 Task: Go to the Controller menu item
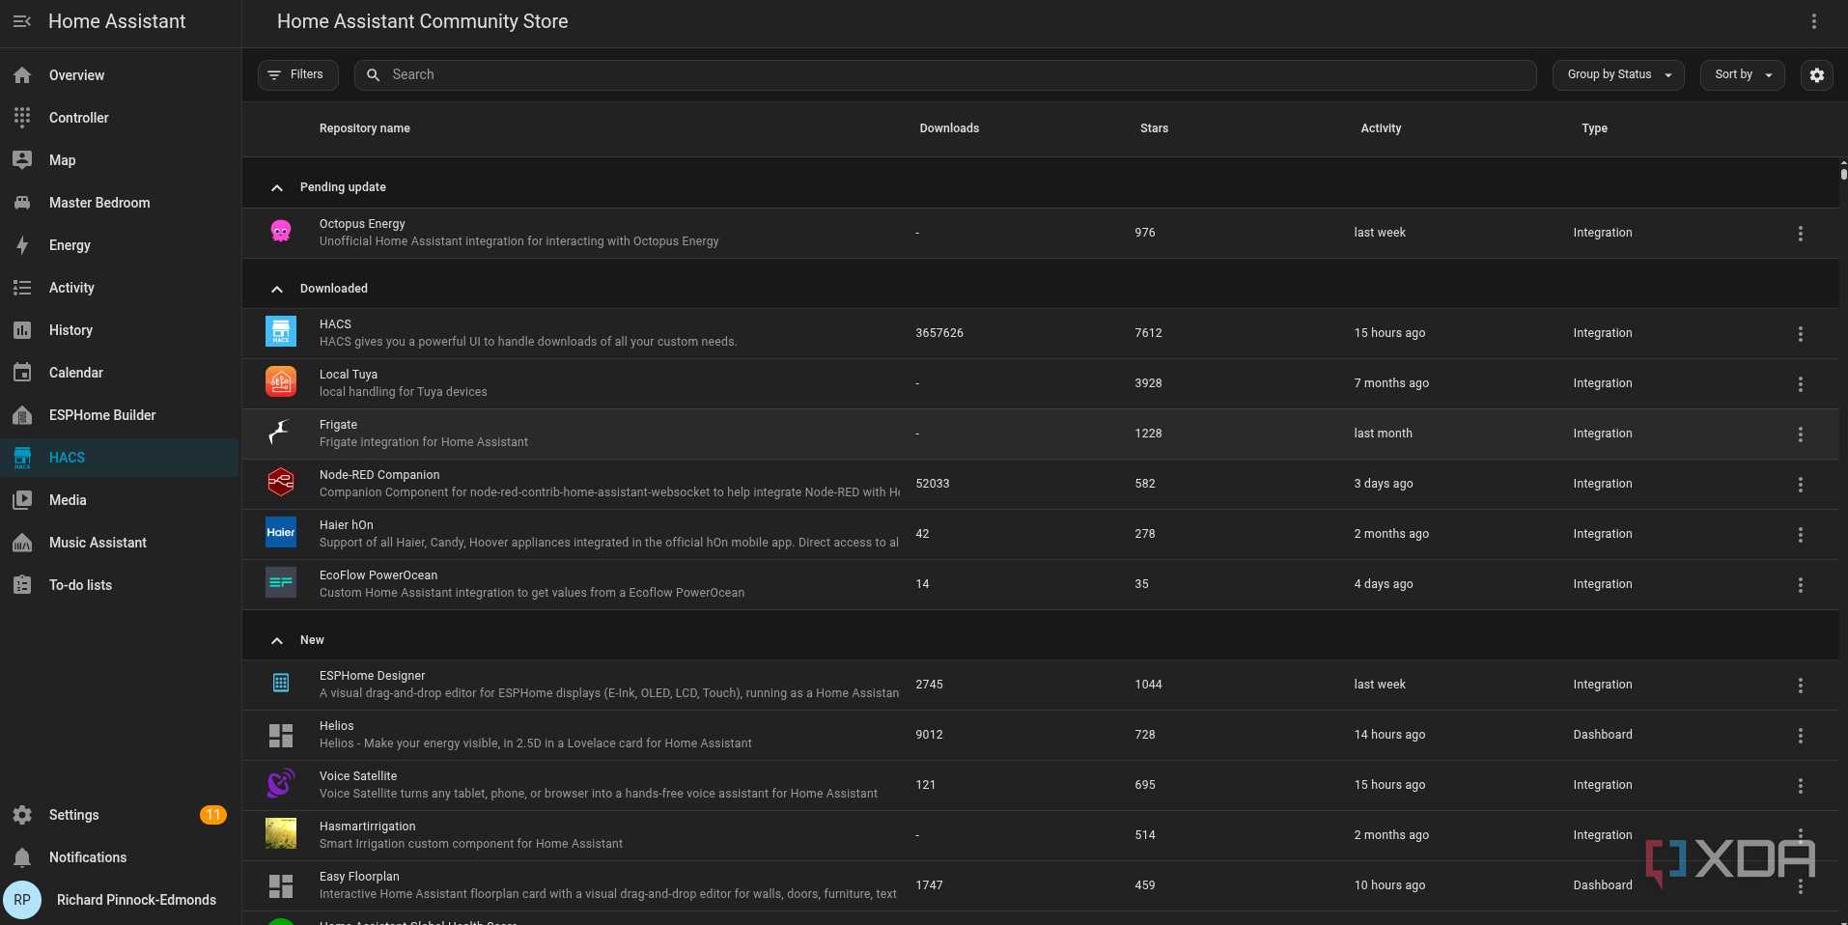click(x=120, y=118)
